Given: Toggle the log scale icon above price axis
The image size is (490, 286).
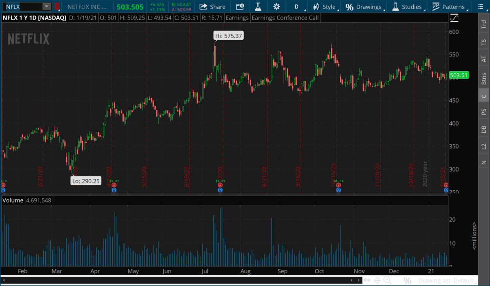Looking at the screenshot, I should [x=454, y=18].
